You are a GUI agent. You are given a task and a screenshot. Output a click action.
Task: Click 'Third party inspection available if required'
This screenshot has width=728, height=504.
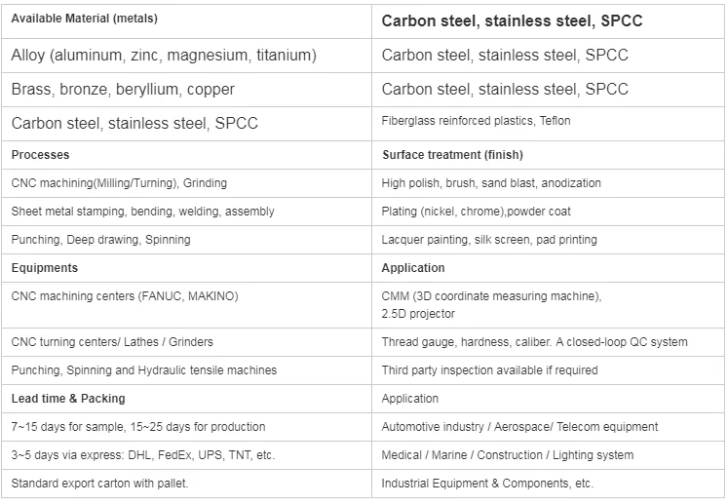(490, 370)
